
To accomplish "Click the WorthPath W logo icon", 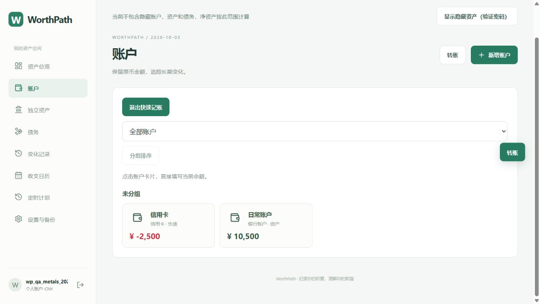I will pyautogui.click(x=16, y=19).
